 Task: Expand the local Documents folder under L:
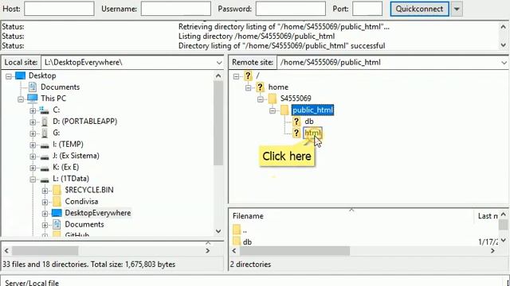[x=45, y=225]
